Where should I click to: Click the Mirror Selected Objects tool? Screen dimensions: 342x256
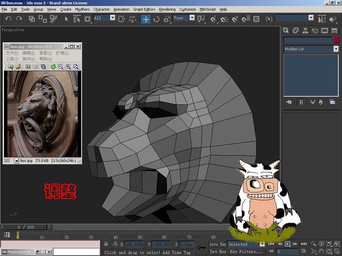[322, 19]
